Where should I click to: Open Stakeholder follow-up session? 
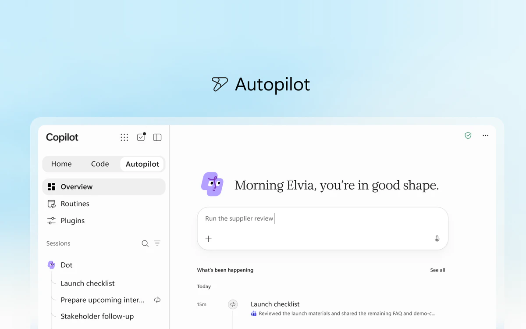point(97,316)
